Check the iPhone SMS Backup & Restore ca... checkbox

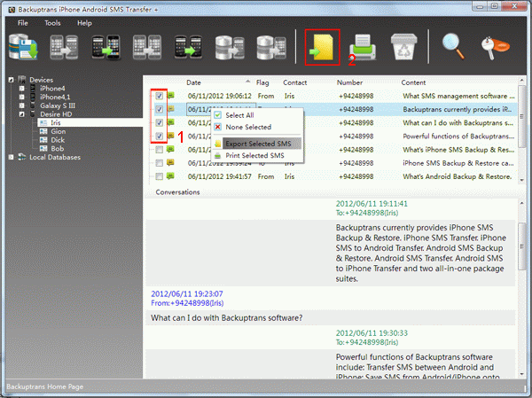point(159,163)
